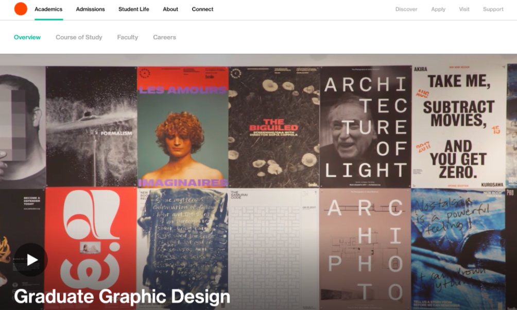
Task: Click the Formalism poster
Action: coord(91,127)
